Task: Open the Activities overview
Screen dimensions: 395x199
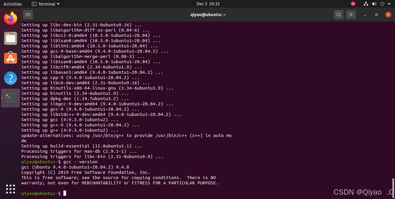Action: click(x=13, y=4)
